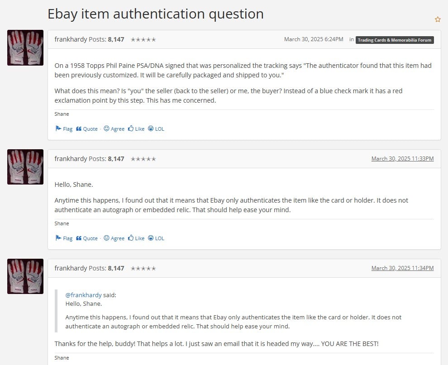Quote the 'Hello, Shane' reply

(86, 238)
